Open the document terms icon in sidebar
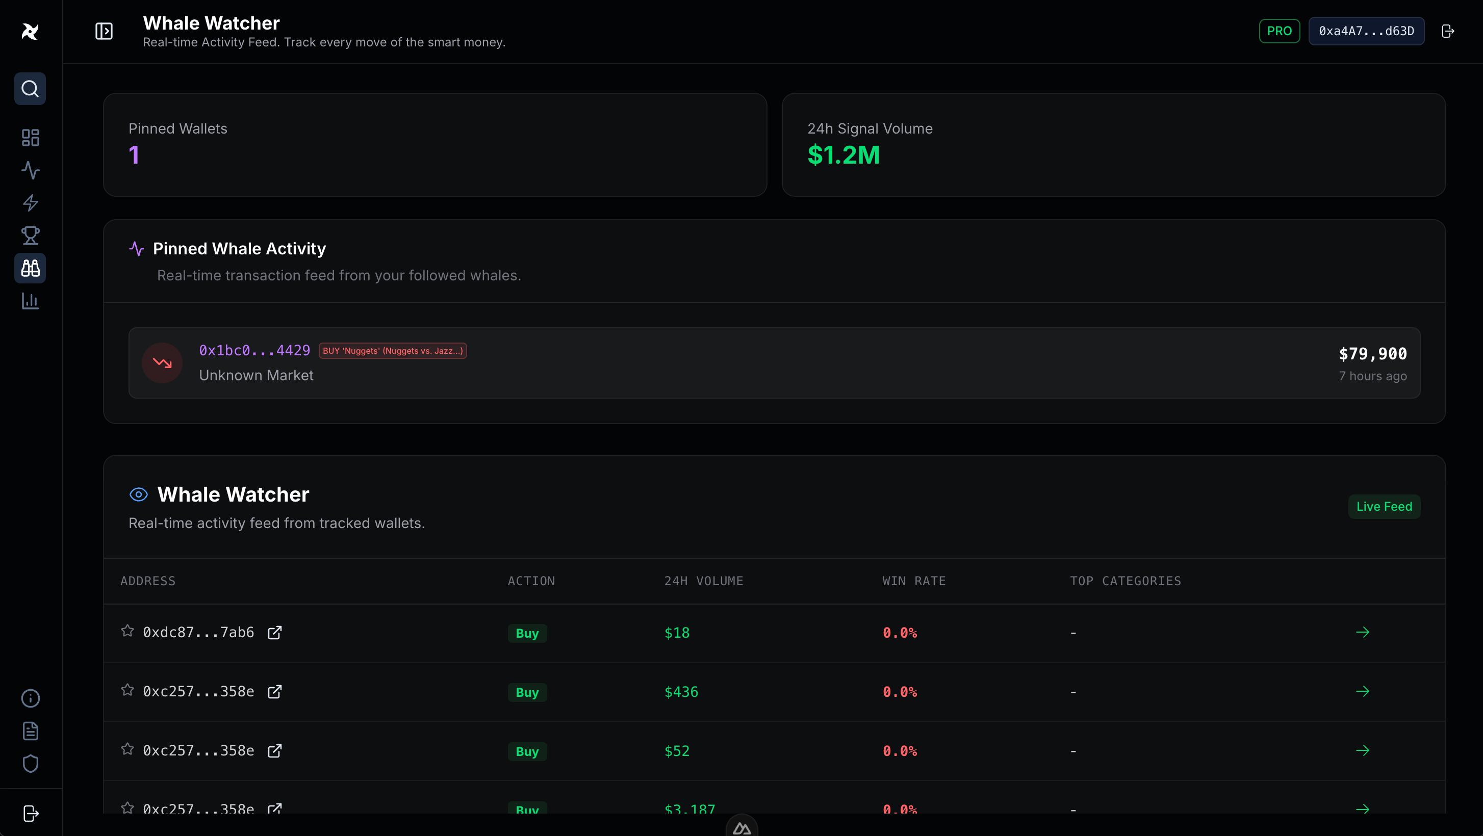1483x836 pixels. point(30,730)
